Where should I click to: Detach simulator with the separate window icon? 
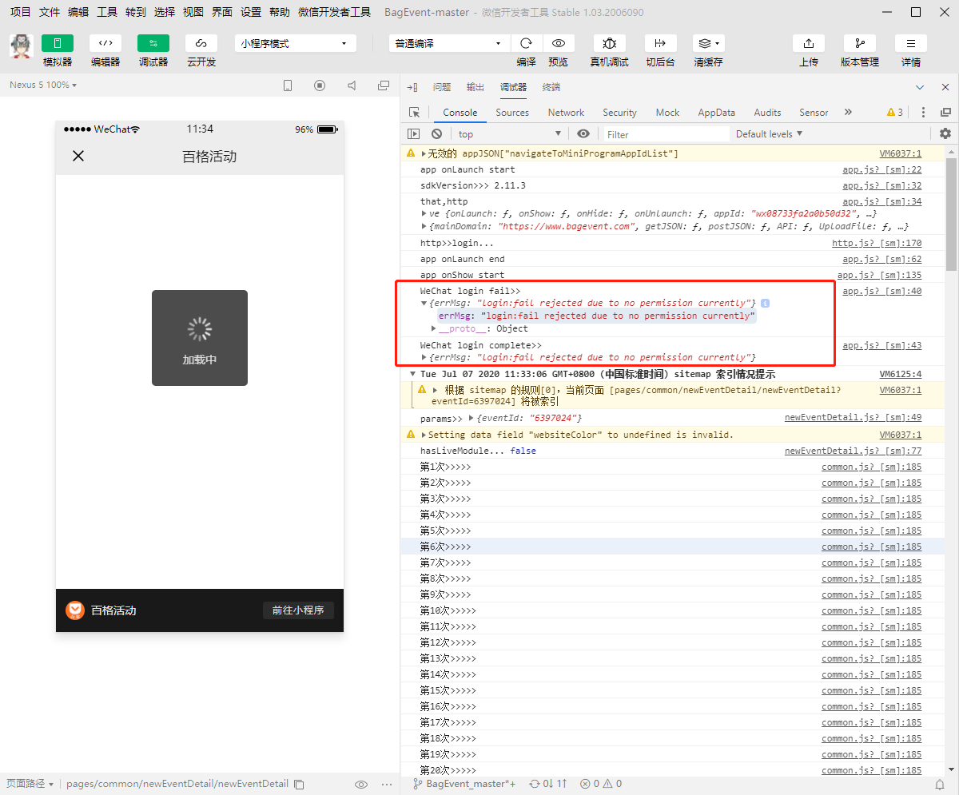point(384,85)
